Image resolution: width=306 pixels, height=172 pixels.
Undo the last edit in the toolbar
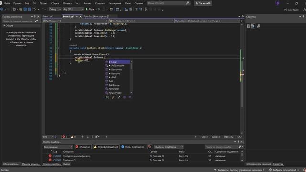coord(35,9)
